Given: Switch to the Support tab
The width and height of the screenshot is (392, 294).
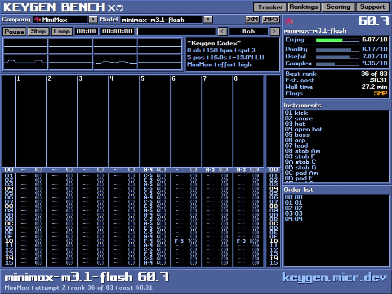Looking at the screenshot, I should (x=372, y=7).
